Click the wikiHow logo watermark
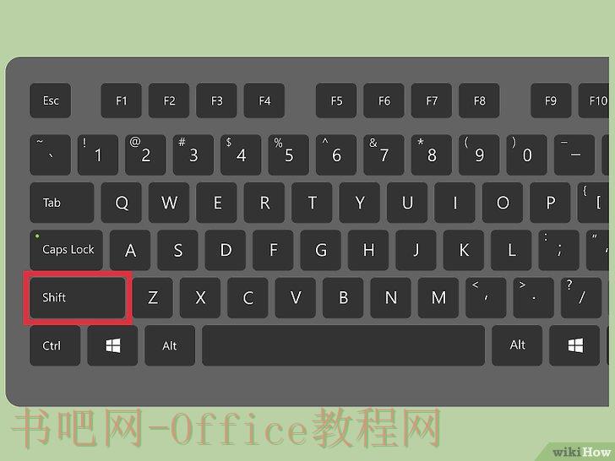The height and width of the screenshot is (461, 615). coord(582,452)
